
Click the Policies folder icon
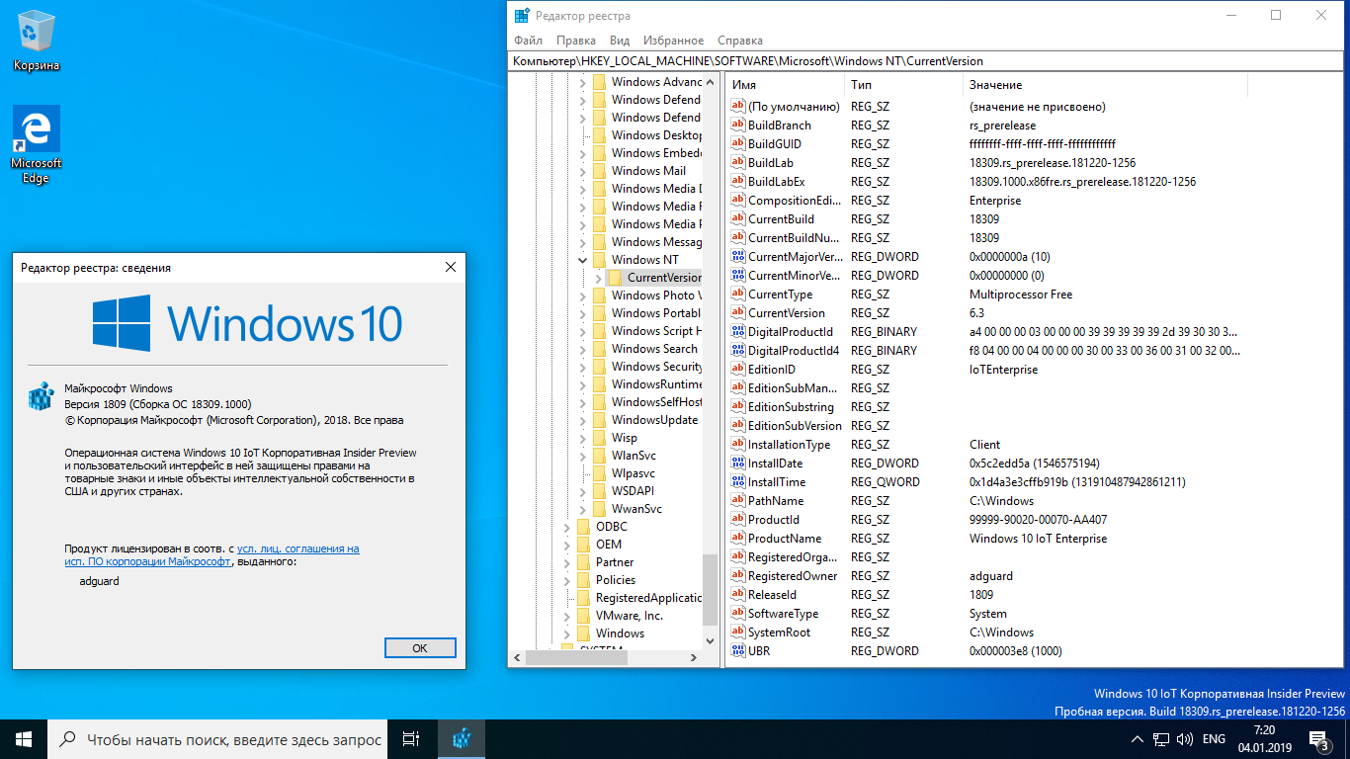pos(583,580)
